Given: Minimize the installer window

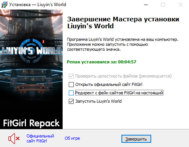Looking at the screenshot, I should point(146,5).
